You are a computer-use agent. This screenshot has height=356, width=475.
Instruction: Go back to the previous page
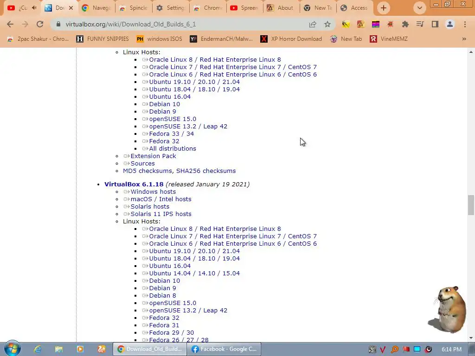pos(10,24)
